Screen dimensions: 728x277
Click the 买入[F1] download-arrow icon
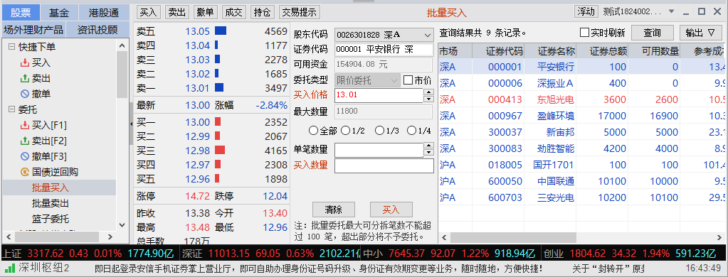(25, 126)
